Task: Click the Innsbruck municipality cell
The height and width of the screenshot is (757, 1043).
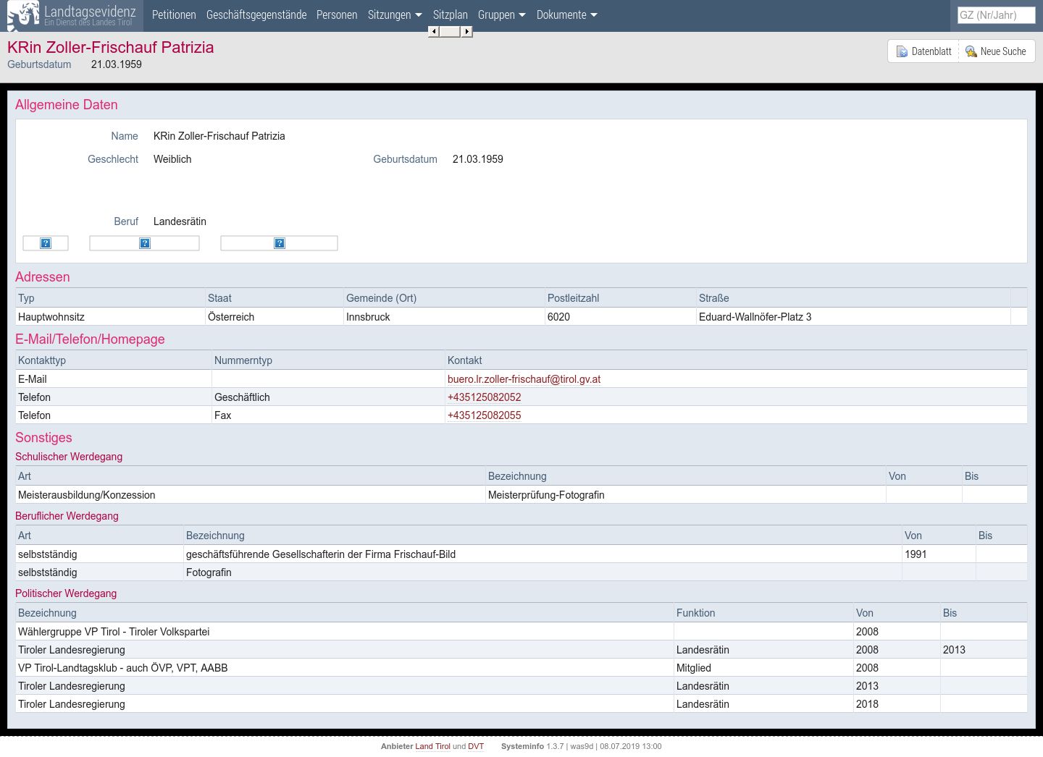Action: coord(444,317)
